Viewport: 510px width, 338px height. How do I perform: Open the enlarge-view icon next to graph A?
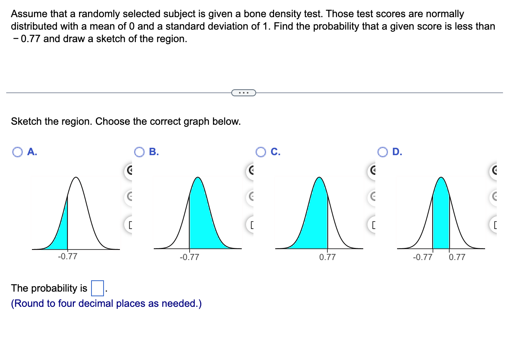click(x=131, y=224)
